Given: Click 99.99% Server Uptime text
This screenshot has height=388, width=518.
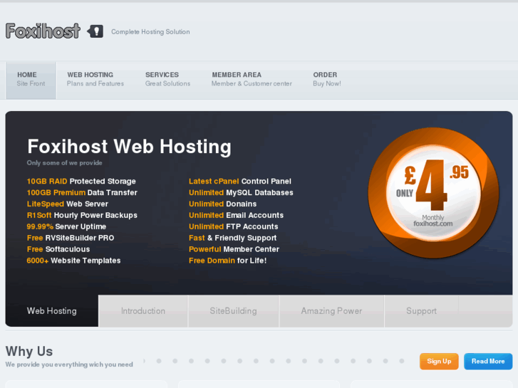Looking at the screenshot, I should tap(66, 226).
